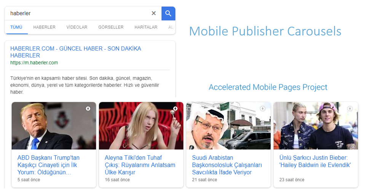Click the Justin Bieber and Hailey thumbnail

pyautogui.click(x=316, y=126)
